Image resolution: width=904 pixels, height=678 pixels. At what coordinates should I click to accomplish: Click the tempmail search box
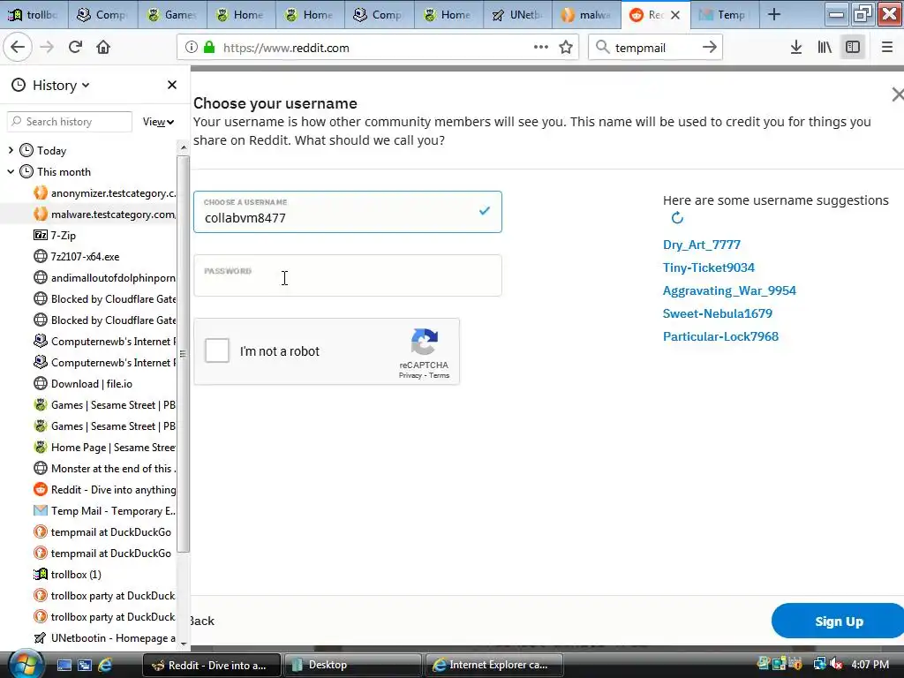point(654,48)
